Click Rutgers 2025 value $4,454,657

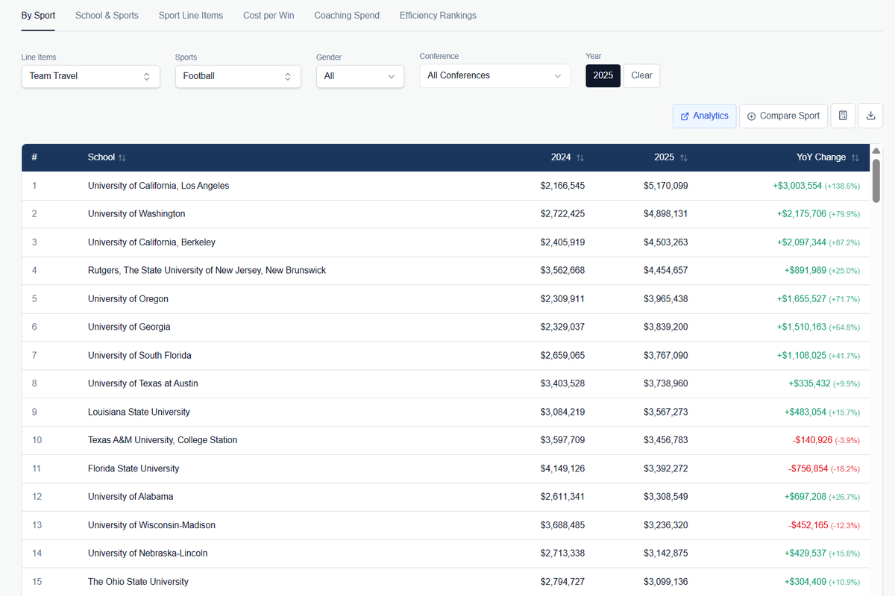pyautogui.click(x=666, y=271)
